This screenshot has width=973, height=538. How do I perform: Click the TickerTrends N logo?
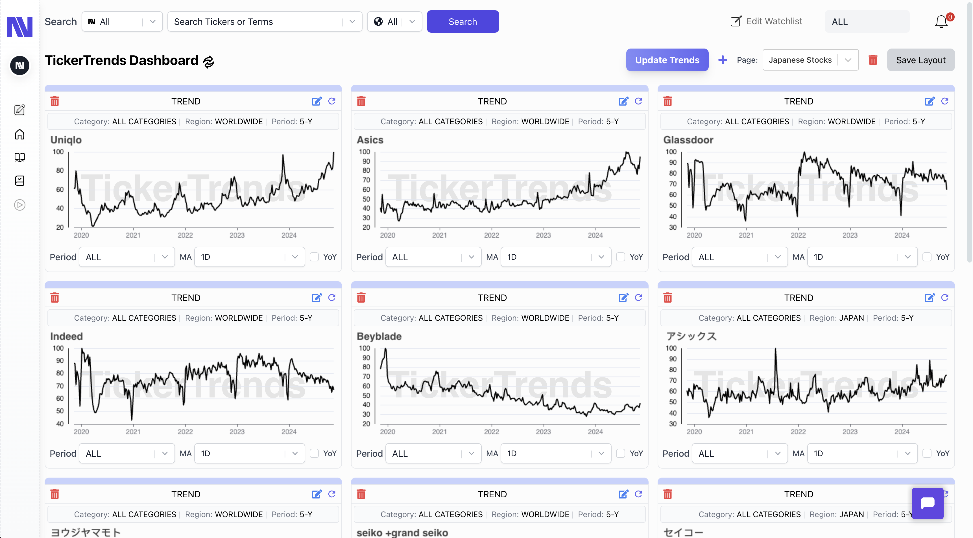pos(20,27)
